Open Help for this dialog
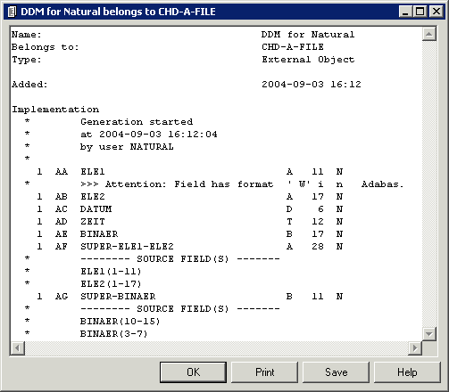Screen dimensions: 449x392 [x=407, y=372]
